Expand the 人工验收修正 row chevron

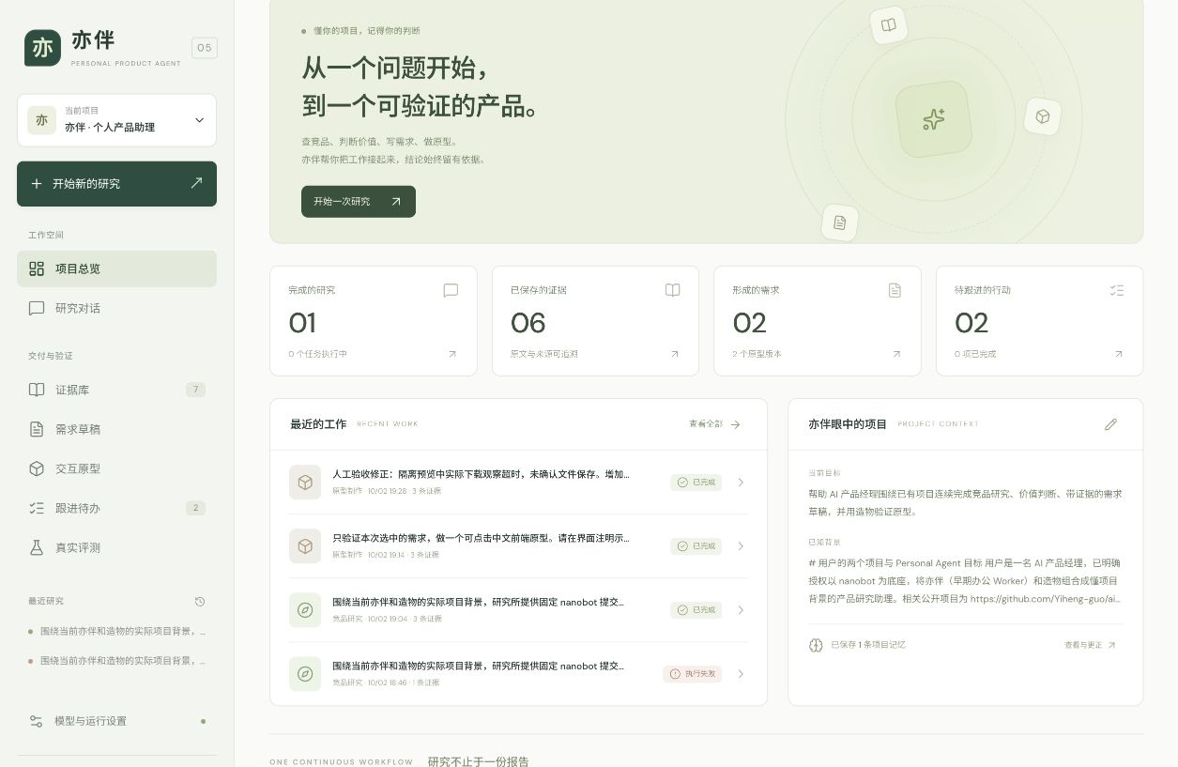(741, 483)
